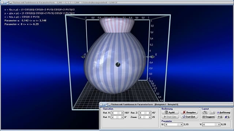Click the x = f(u,v,p) formula line

coord(39,10)
